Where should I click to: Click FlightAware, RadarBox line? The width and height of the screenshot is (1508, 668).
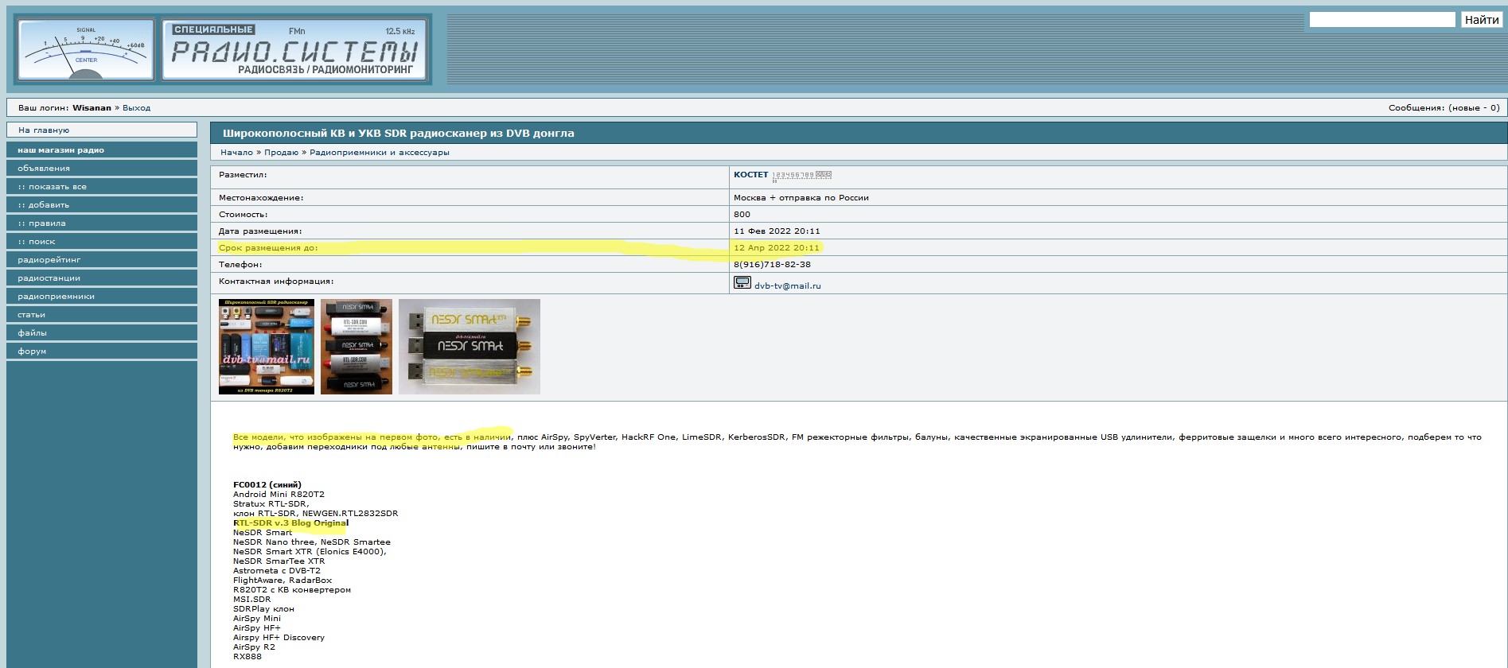click(283, 581)
